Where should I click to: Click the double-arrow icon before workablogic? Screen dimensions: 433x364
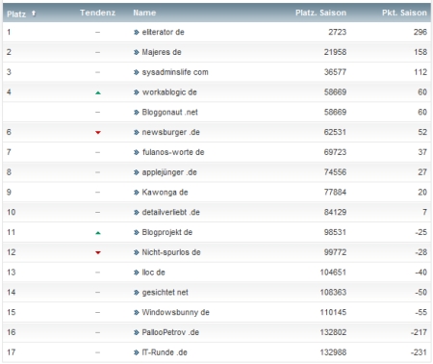pyautogui.click(x=137, y=92)
